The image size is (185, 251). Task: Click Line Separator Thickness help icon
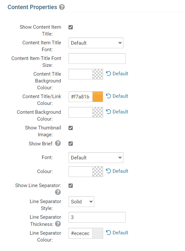click(58, 224)
